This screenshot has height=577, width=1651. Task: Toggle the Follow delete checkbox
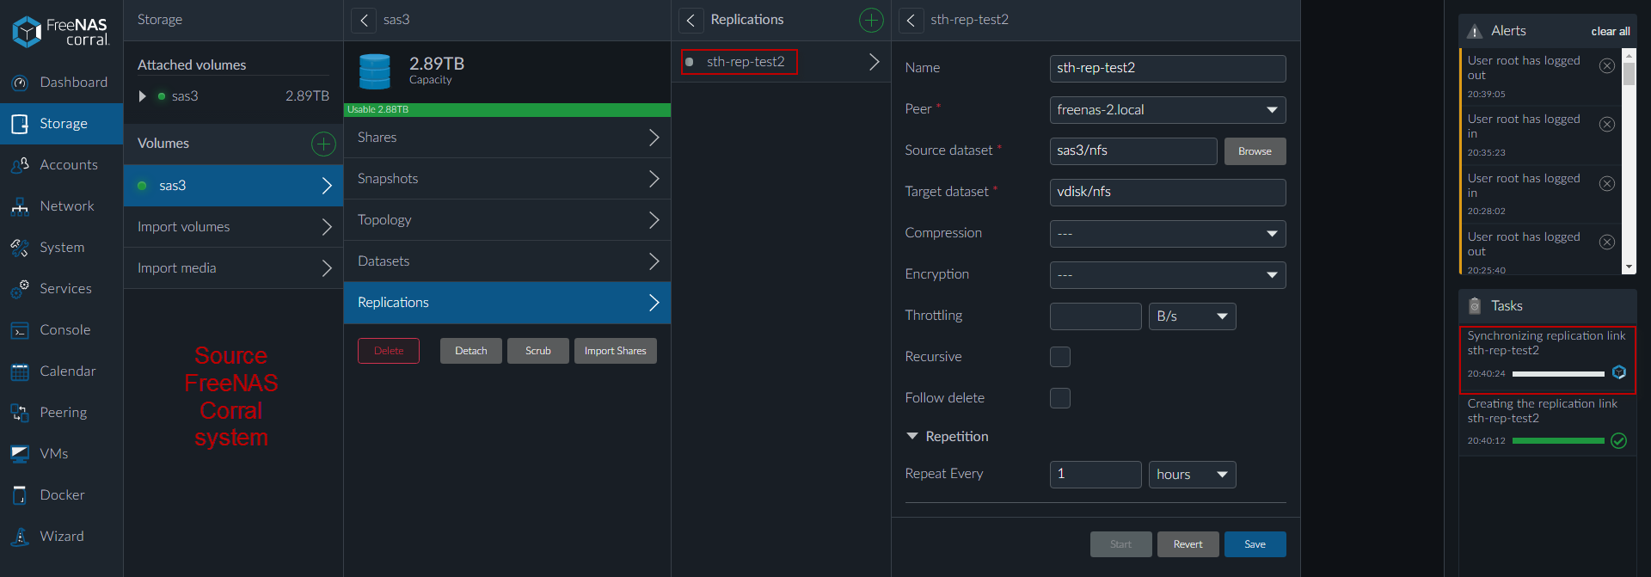point(1059,398)
